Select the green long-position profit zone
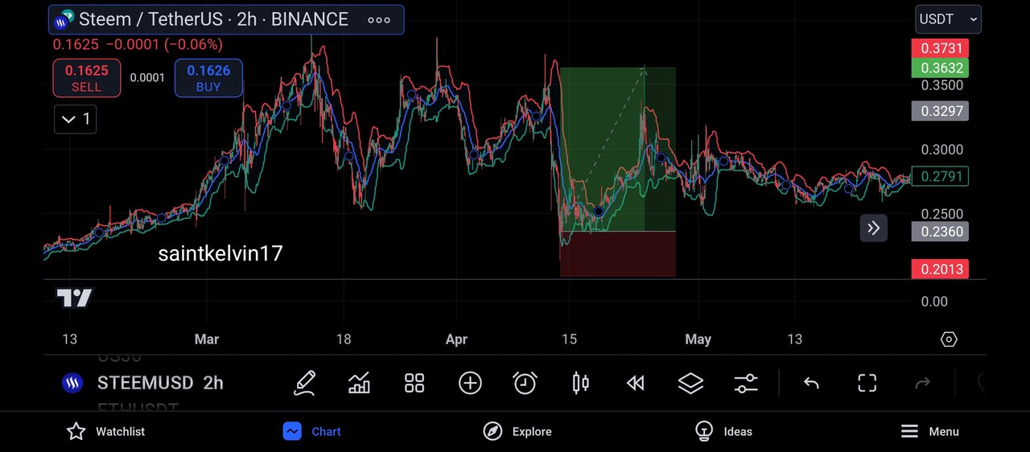 click(x=618, y=149)
